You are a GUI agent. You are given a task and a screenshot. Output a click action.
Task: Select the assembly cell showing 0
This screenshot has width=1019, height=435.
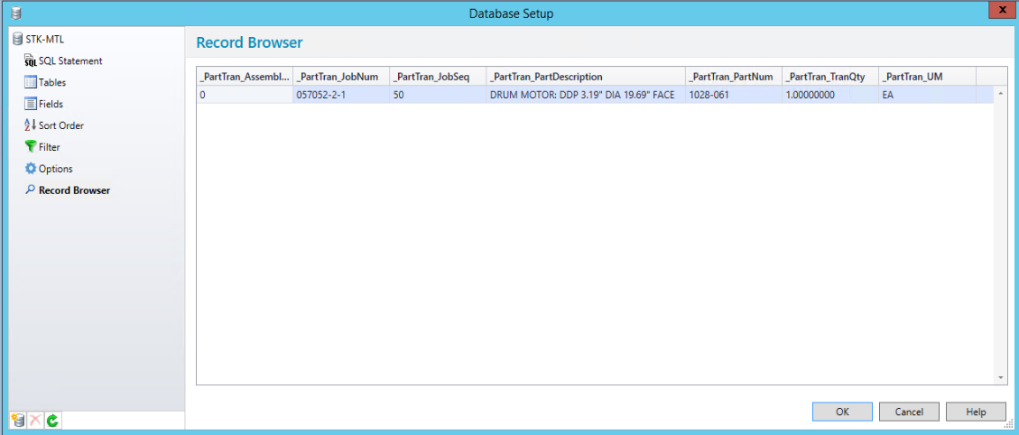(x=245, y=94)
